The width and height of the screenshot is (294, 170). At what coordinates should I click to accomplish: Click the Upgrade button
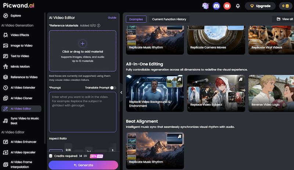(x=260, y=6)
